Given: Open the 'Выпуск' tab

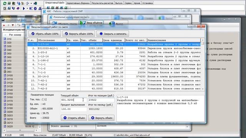Looking at the screenshot, I should coord(119,3).
